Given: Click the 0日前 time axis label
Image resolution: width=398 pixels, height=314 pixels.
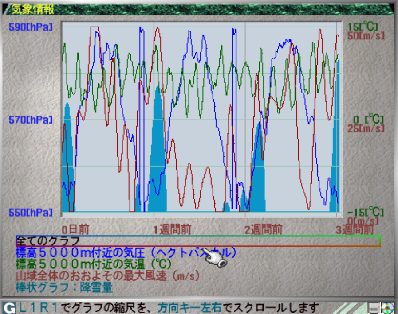Looking at the screenshot, I should [75, 229].
